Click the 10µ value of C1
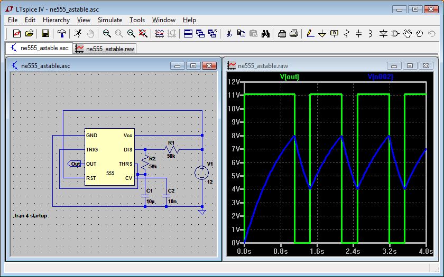Image resolution: width=444 pixels, height=277 pixels. (x=151, y=202)
